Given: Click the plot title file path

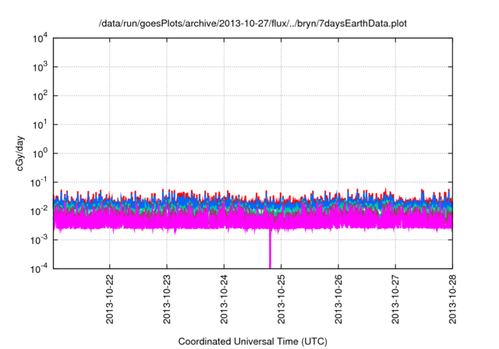Looking at the screenshot, I should click(253, 23).
